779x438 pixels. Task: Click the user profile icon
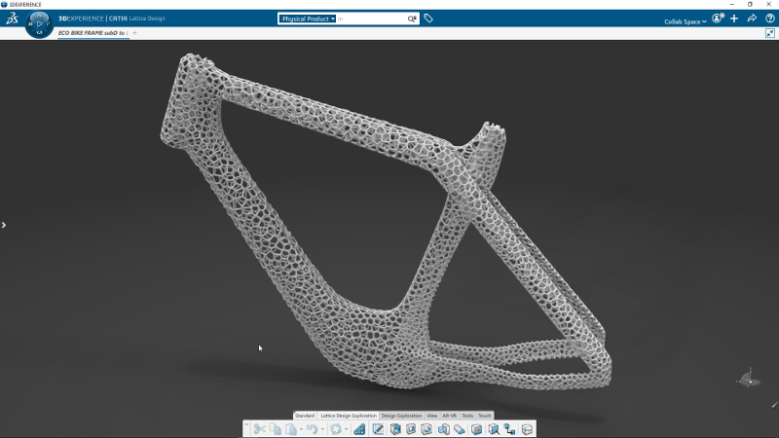(x=717, y=18)
